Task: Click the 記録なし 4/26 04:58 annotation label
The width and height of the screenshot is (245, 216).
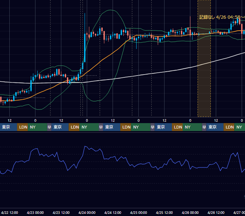Action: pyautogui.click(x=222, y=17)
